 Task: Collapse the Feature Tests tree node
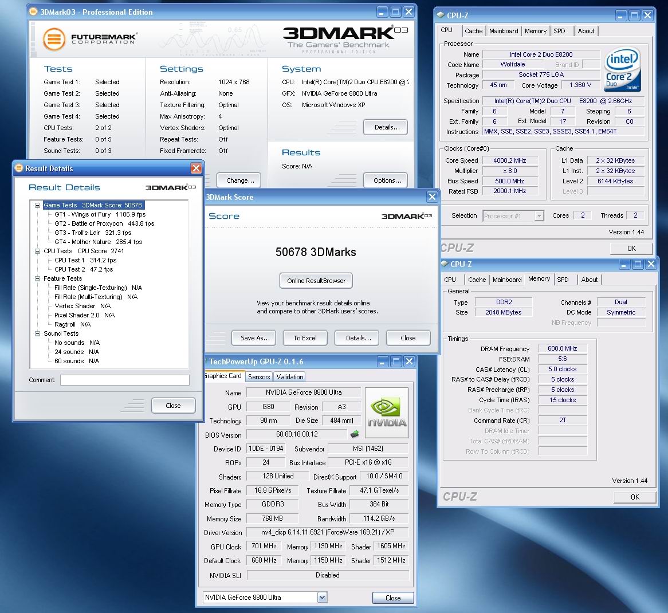pyautogui.click(x=37, y=278)
